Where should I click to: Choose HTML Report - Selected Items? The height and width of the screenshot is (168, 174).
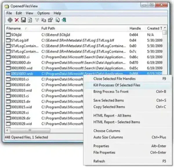click(x=128, y=122)
